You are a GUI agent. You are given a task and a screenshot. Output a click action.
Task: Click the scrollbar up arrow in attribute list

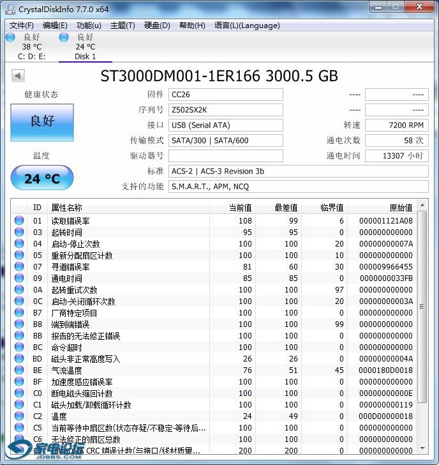[422, 205]
